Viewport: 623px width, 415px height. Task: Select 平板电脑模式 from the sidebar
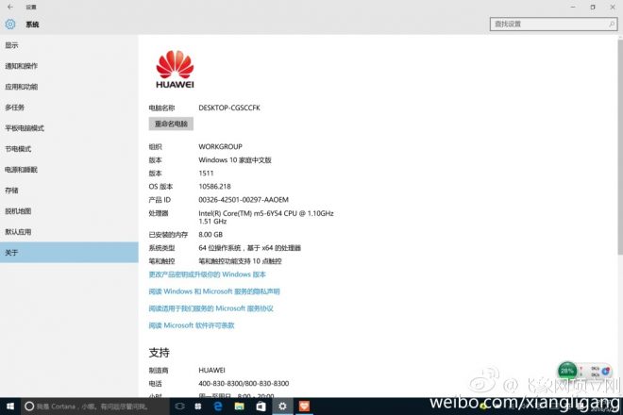25,128
